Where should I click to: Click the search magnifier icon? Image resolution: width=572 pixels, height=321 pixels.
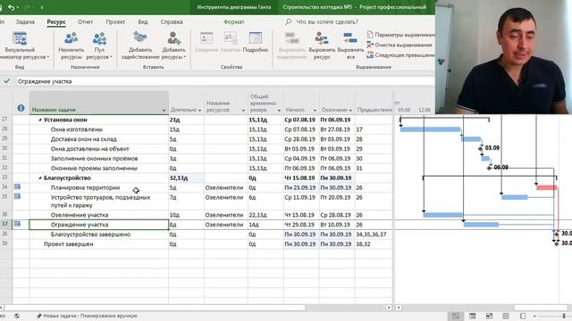pyautogui.click(x=288, y=21)
